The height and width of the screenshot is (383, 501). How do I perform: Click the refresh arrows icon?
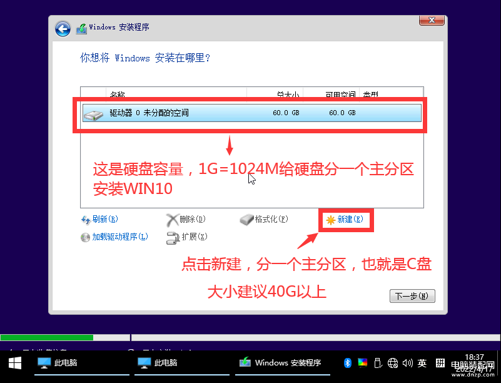pyautogui.click(x=85, y=220)
